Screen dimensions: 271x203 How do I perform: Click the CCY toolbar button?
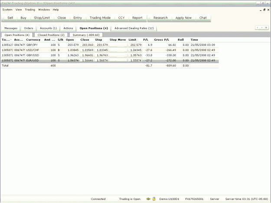[x=121, y=18]
